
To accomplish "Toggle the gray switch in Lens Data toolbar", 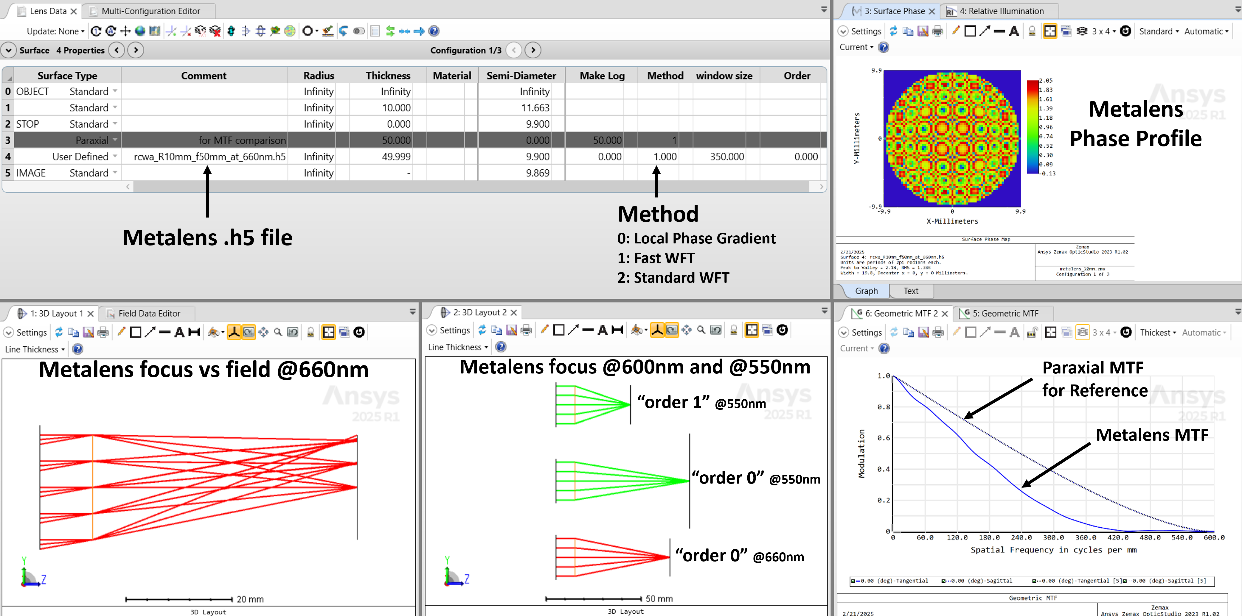I will 359,31.
